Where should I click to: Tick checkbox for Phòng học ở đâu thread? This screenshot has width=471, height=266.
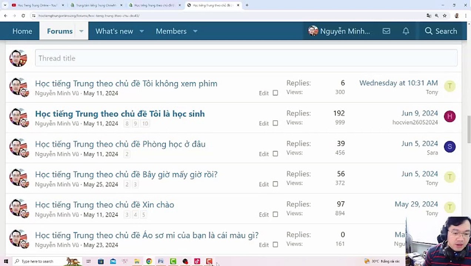[x=275, y=154]
